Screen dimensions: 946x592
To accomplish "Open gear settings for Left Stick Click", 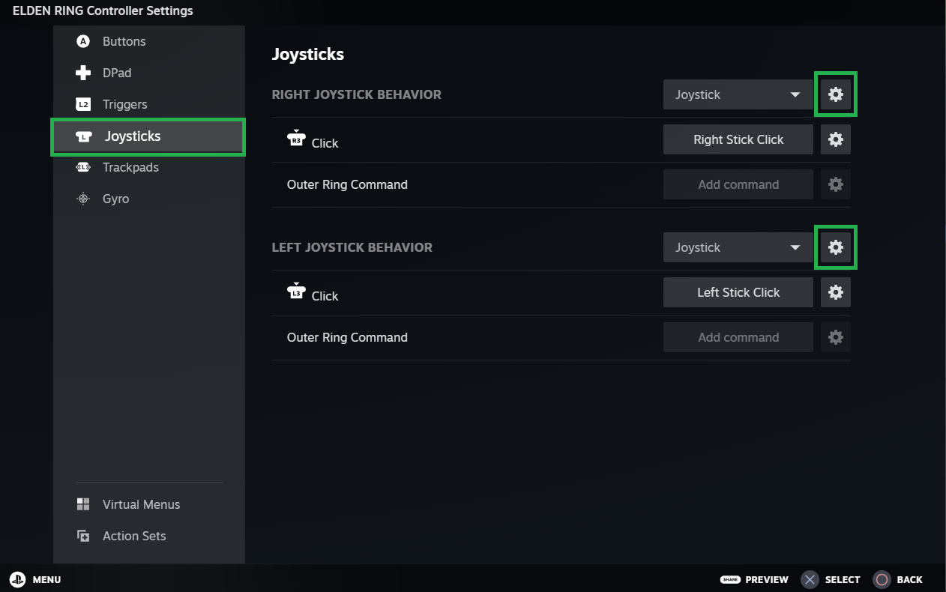I will tap(836, 292).
